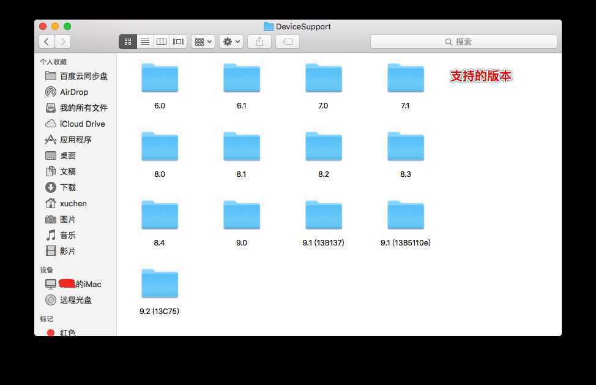The image size is (596, 385).
Task: Click the 搜索 search field
Action: point(464,42)
